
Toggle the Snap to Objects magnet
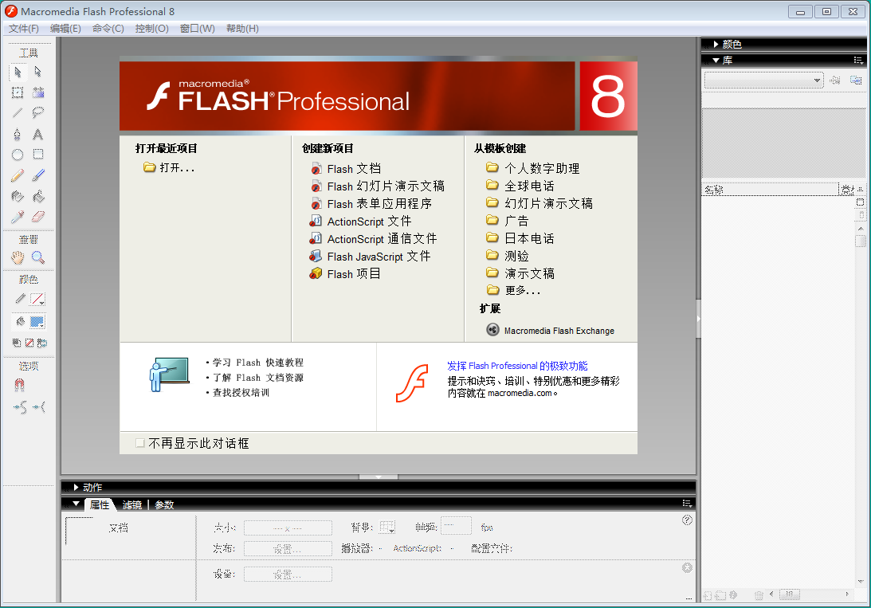click(x=19, y=384)
